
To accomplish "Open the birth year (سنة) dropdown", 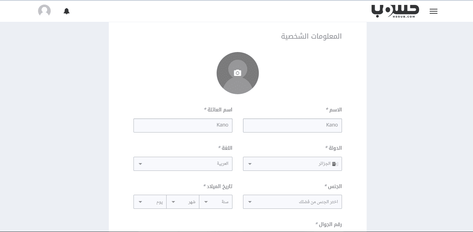I will 216,202.
